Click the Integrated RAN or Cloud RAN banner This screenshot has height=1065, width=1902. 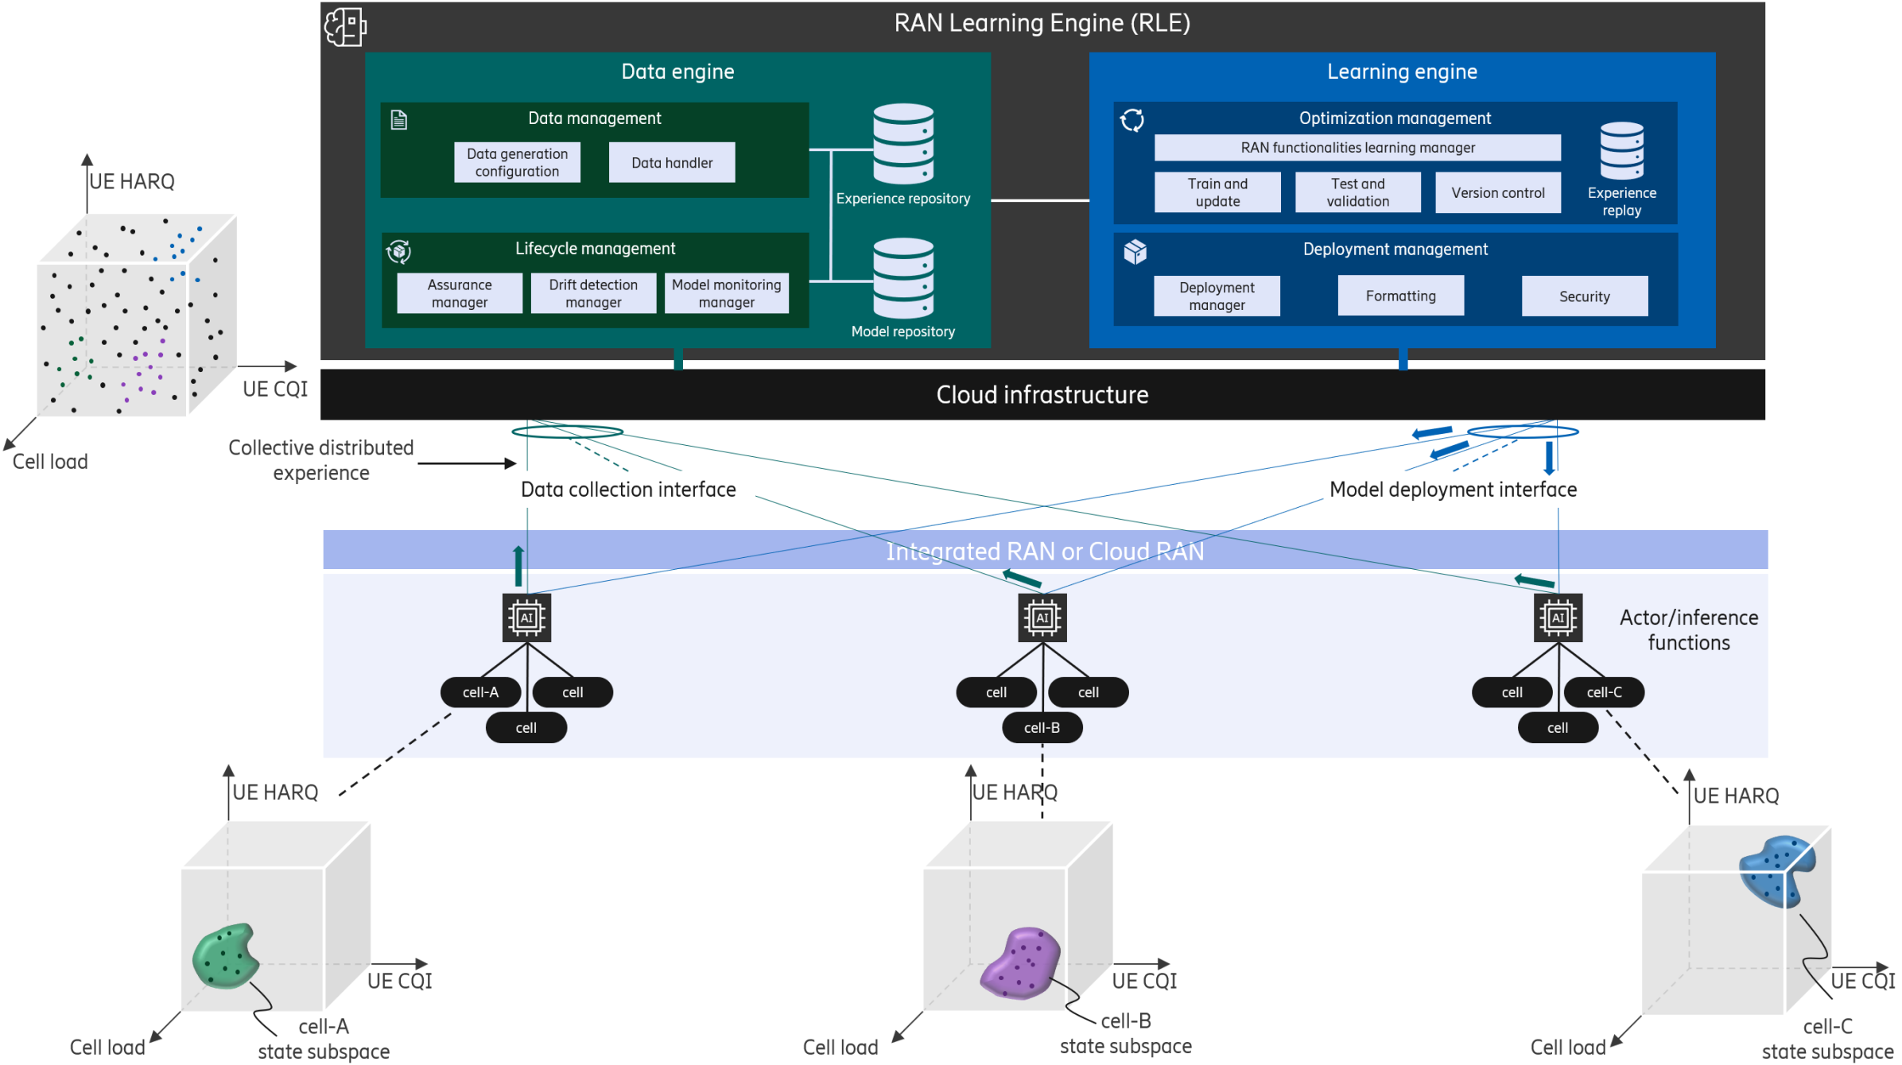[x=1045, y=551]
